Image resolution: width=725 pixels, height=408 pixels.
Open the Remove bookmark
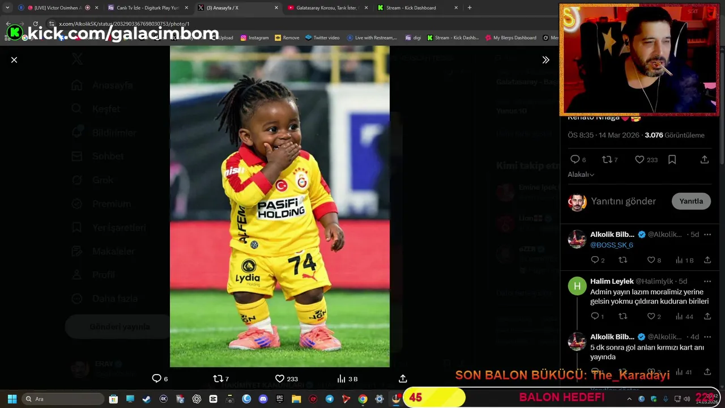click(287, 38)
